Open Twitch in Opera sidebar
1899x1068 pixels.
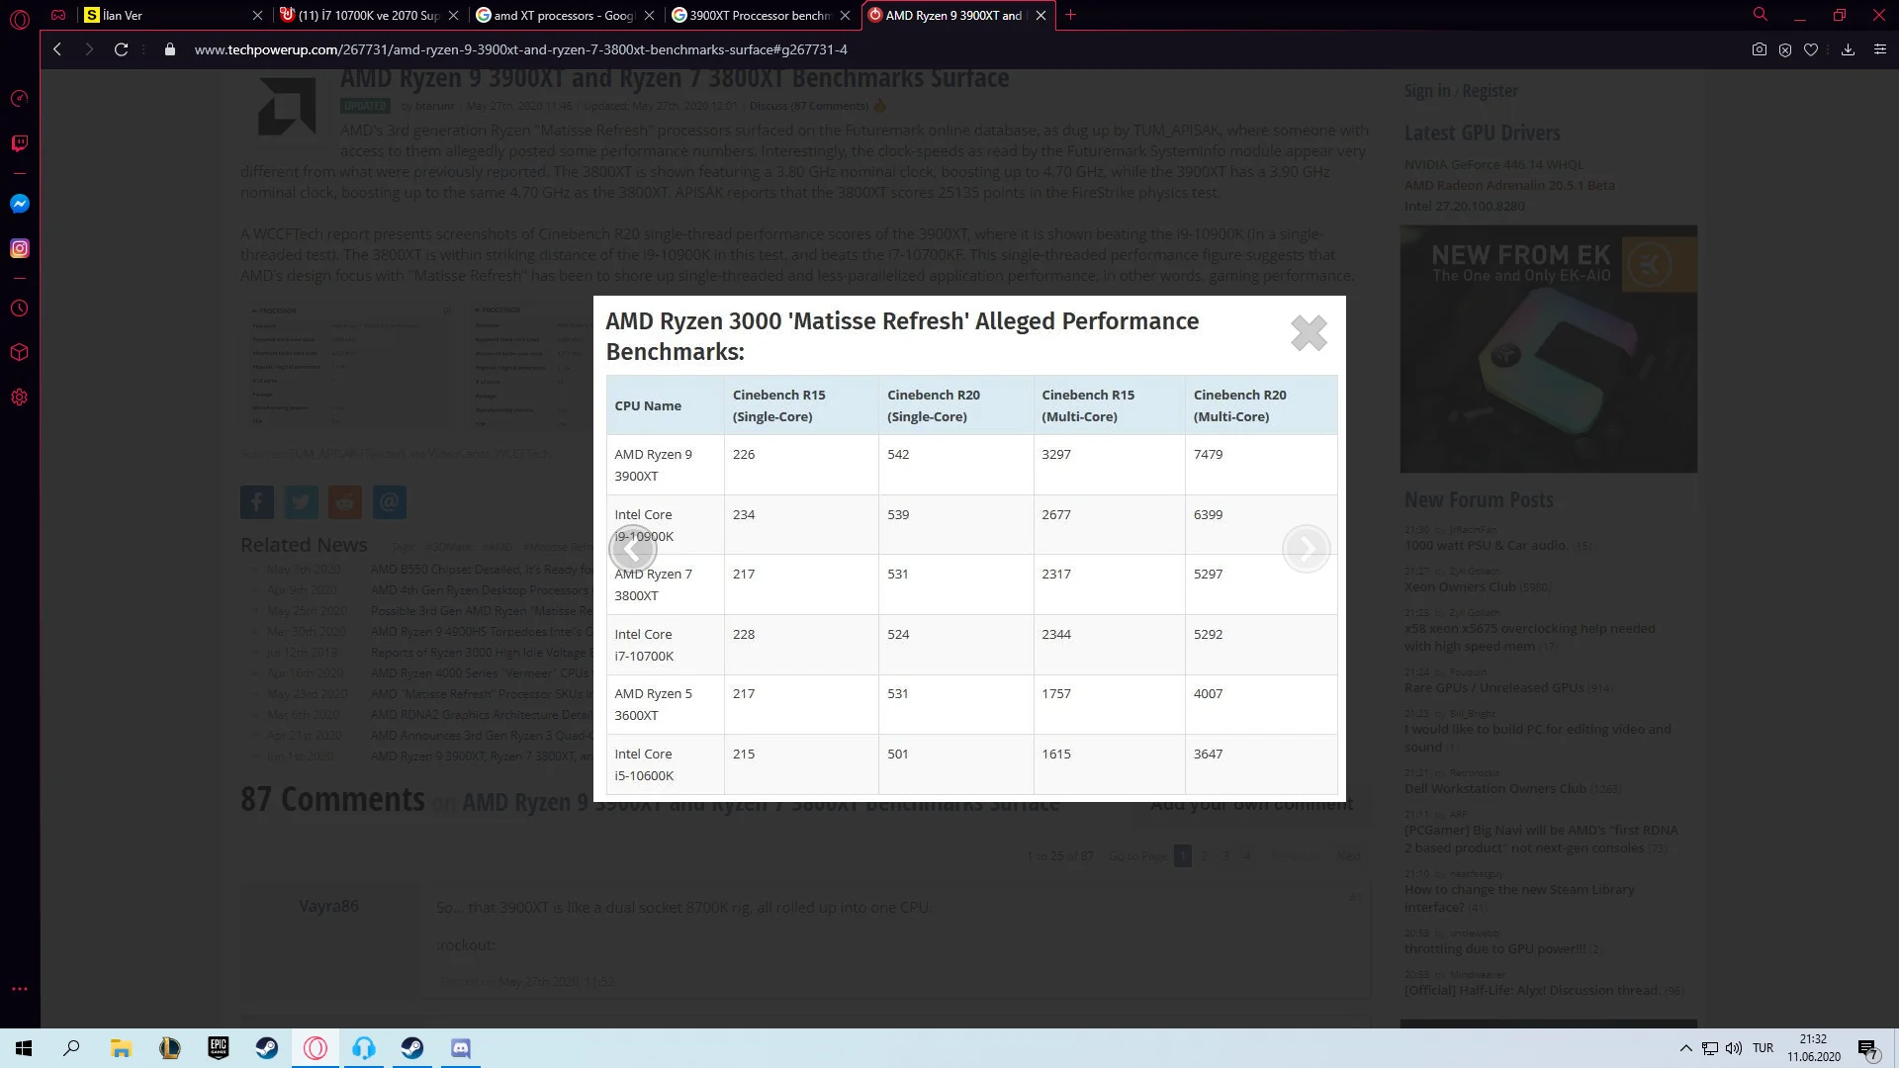coord(20,143)
